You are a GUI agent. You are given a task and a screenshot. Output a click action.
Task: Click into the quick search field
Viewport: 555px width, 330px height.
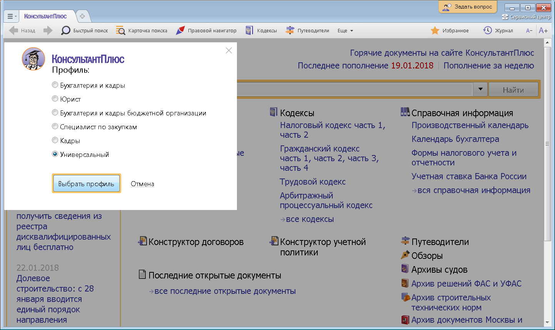pyautogui.click(x=355, y=89)
